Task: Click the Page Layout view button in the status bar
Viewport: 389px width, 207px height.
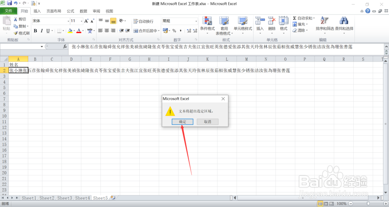Action: click(x=326, y=203)
